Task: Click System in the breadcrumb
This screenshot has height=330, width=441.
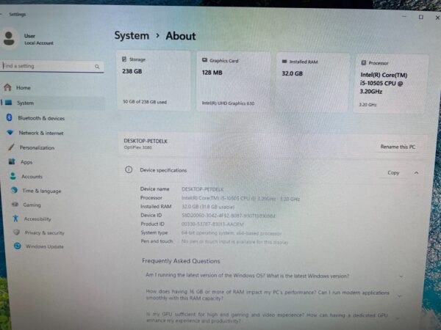Action: [x=132, y=36]
